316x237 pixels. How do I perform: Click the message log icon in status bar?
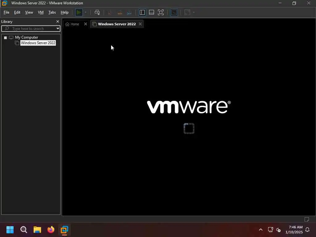(x=306, y=219)
